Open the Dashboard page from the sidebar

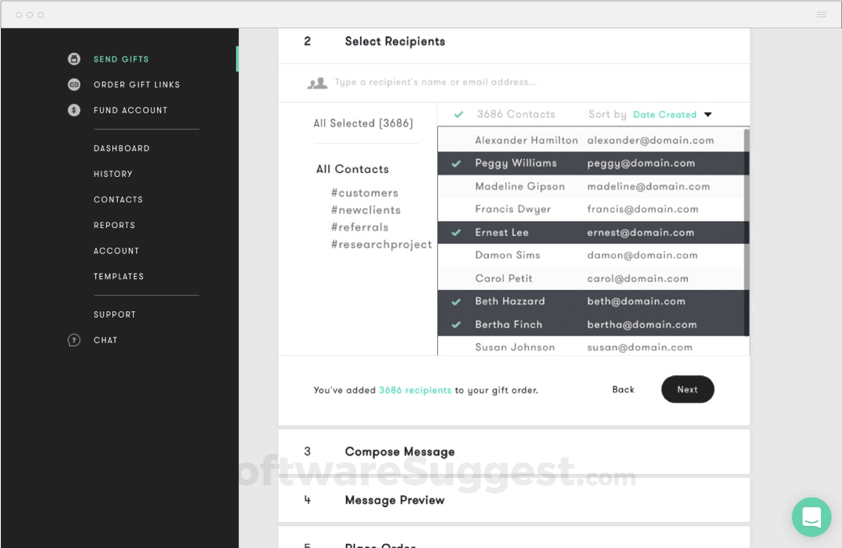click(x=122, y=148)
